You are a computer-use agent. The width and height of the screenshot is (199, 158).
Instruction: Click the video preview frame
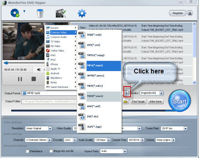(23, 41)
